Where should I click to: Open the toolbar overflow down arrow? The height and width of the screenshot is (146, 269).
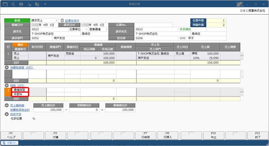pyautogui.click(x=45, y=4)
